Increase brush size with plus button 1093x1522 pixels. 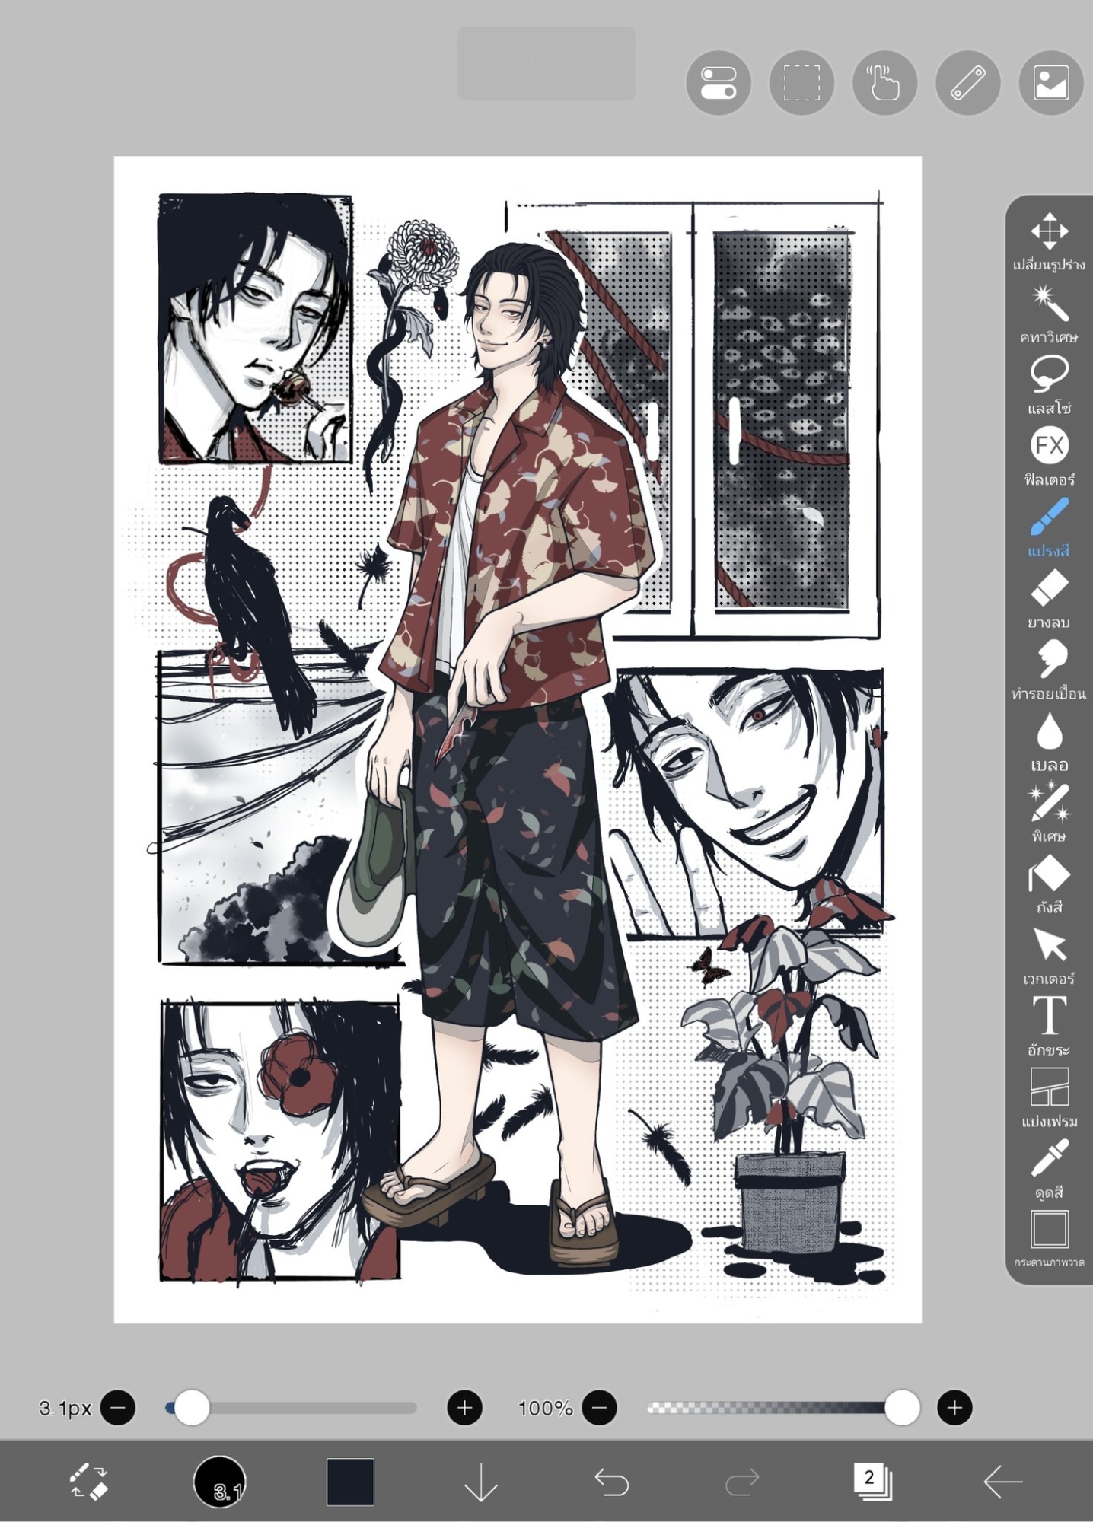(464, 1408)
